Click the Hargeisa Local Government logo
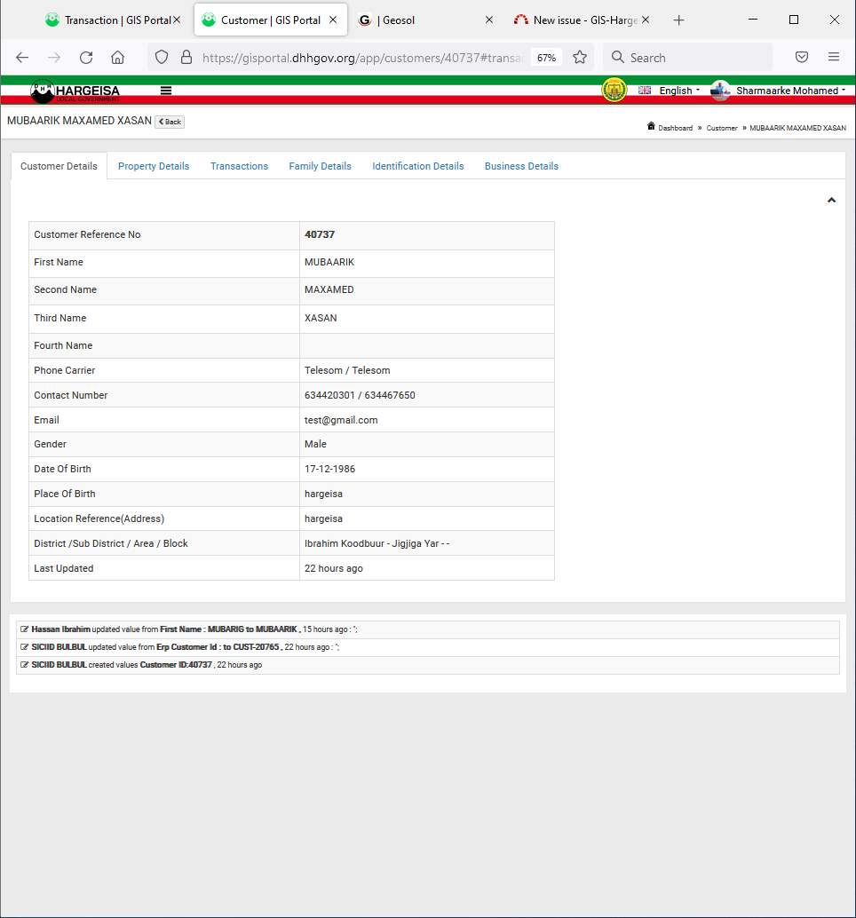 (75, 91)
